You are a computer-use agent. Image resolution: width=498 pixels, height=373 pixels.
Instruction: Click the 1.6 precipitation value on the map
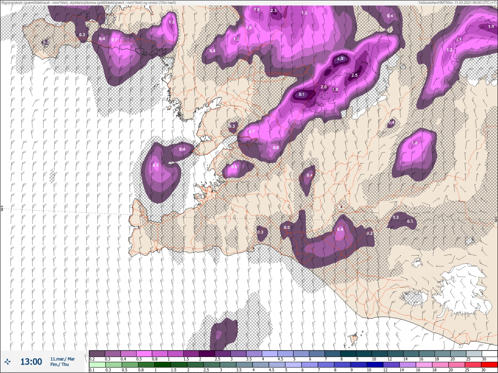pos(257,10)
